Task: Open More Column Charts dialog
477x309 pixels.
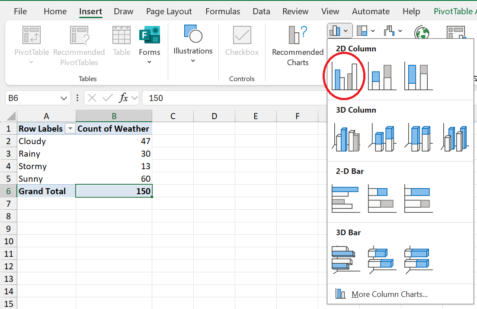Action: 389,294
